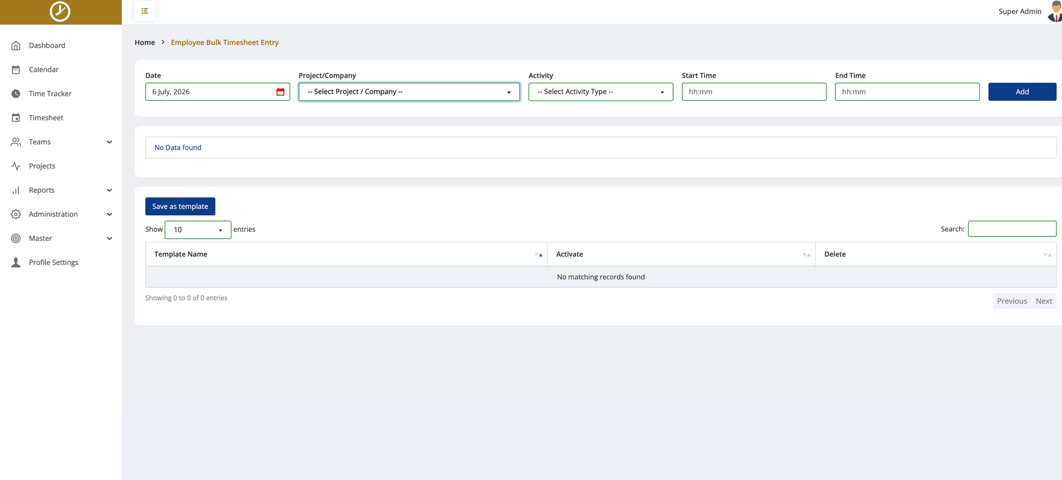The width and height of the screenshot is (1062, 480).
Task: Click the Home breadcrumb link
Action: click(x=145, y=42)
